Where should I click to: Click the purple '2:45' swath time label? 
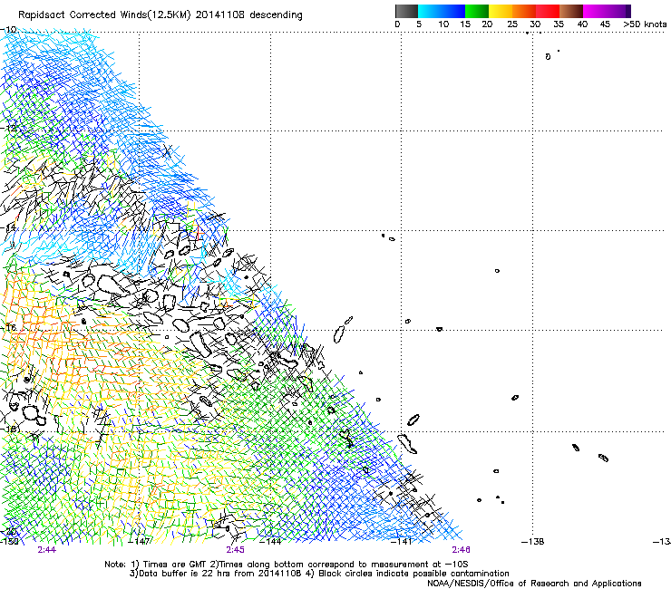point(236,550)
